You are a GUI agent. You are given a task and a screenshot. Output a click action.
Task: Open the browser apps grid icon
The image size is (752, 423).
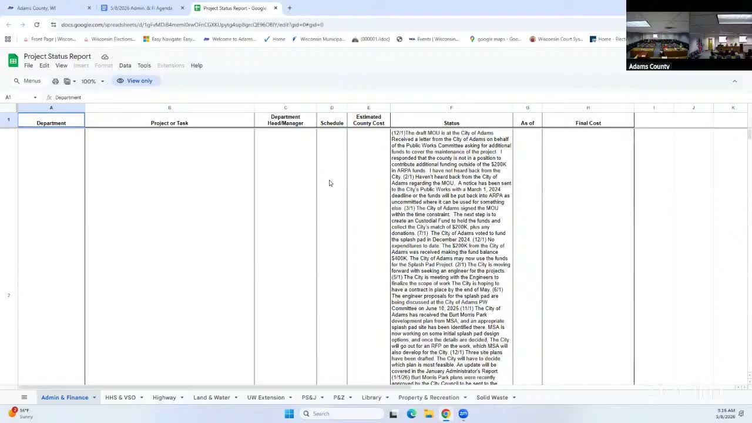8,39
